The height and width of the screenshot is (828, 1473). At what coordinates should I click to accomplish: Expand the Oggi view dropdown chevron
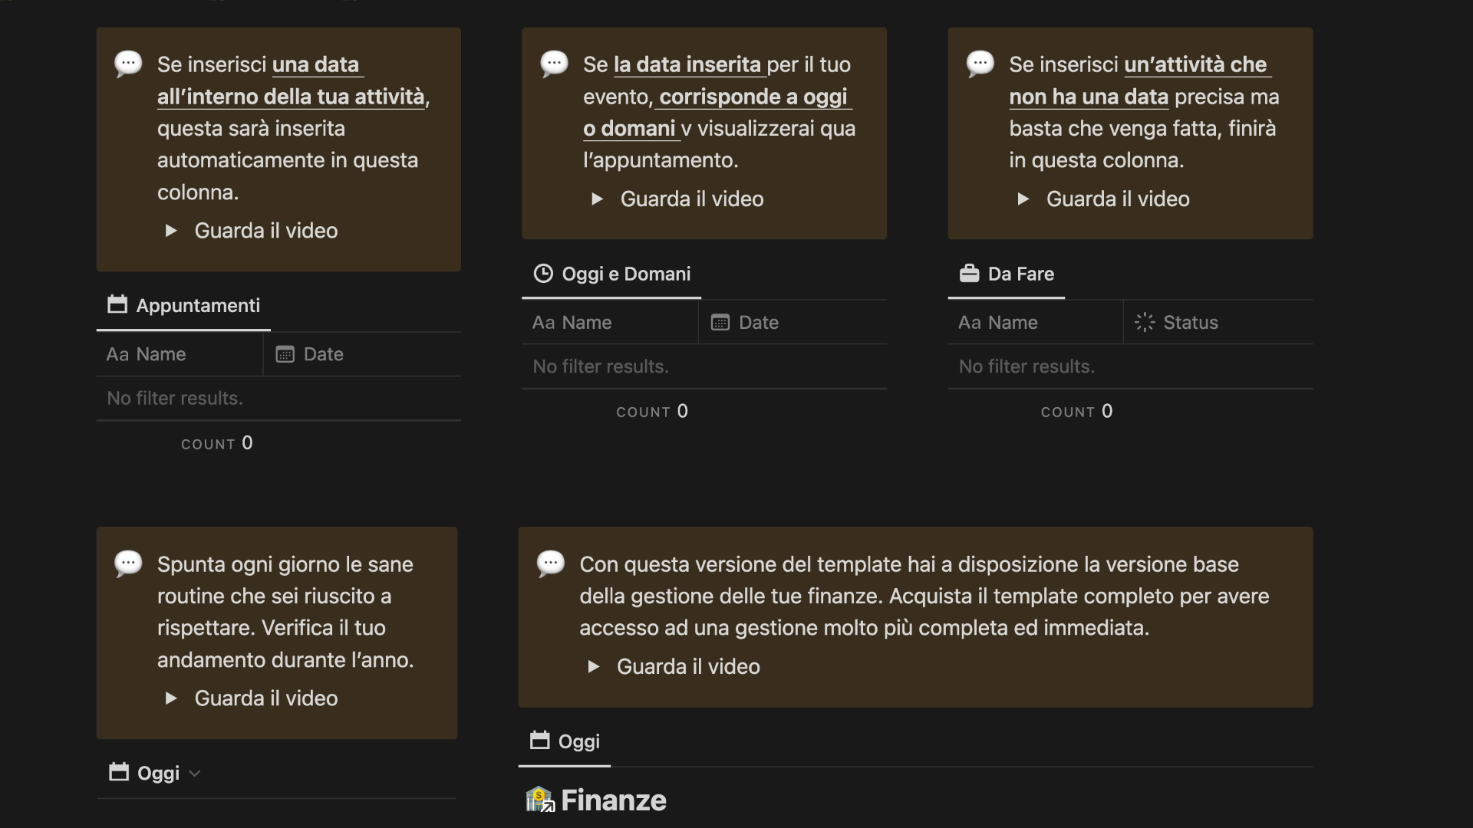click(x=193, y=774)
